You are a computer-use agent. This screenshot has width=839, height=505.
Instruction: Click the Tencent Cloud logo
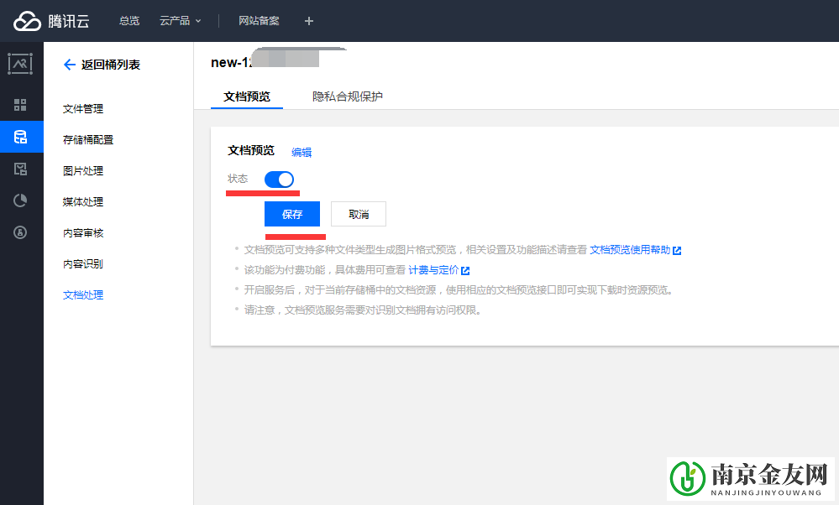(x=50, y=21)
